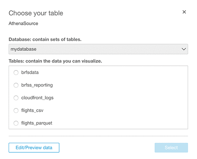Image resolution: width=197 pixels, height=159 pixels.
Task: Select the brfsdata radio button
Action: (x=16, y=72)
